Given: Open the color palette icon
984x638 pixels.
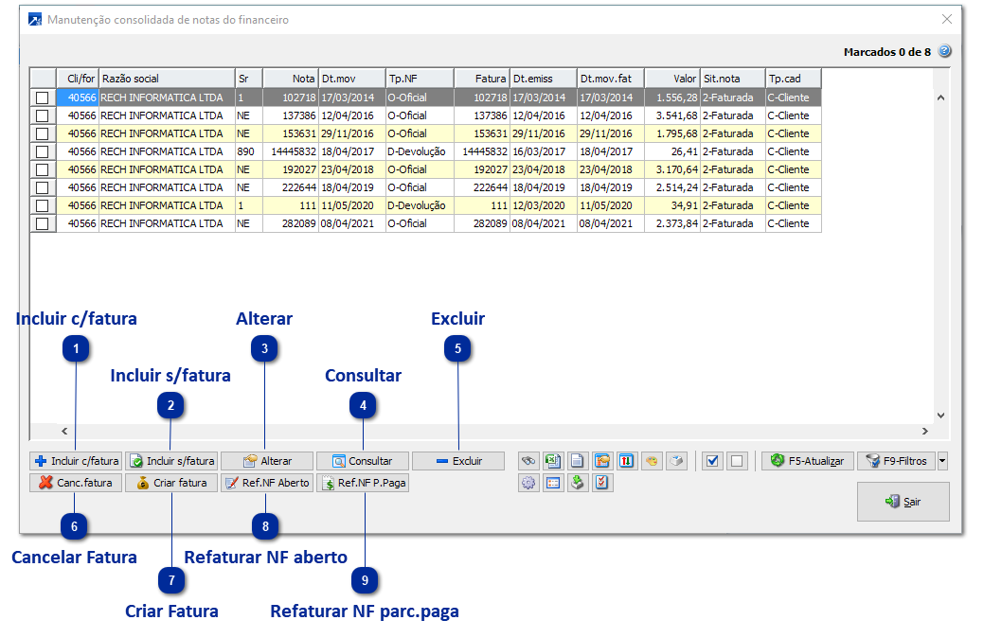Looking at the screenshot, I should (651, 461).
